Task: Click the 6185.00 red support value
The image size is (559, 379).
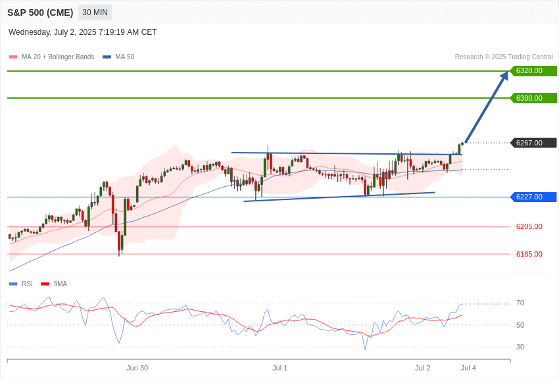Action: [529, 254]
